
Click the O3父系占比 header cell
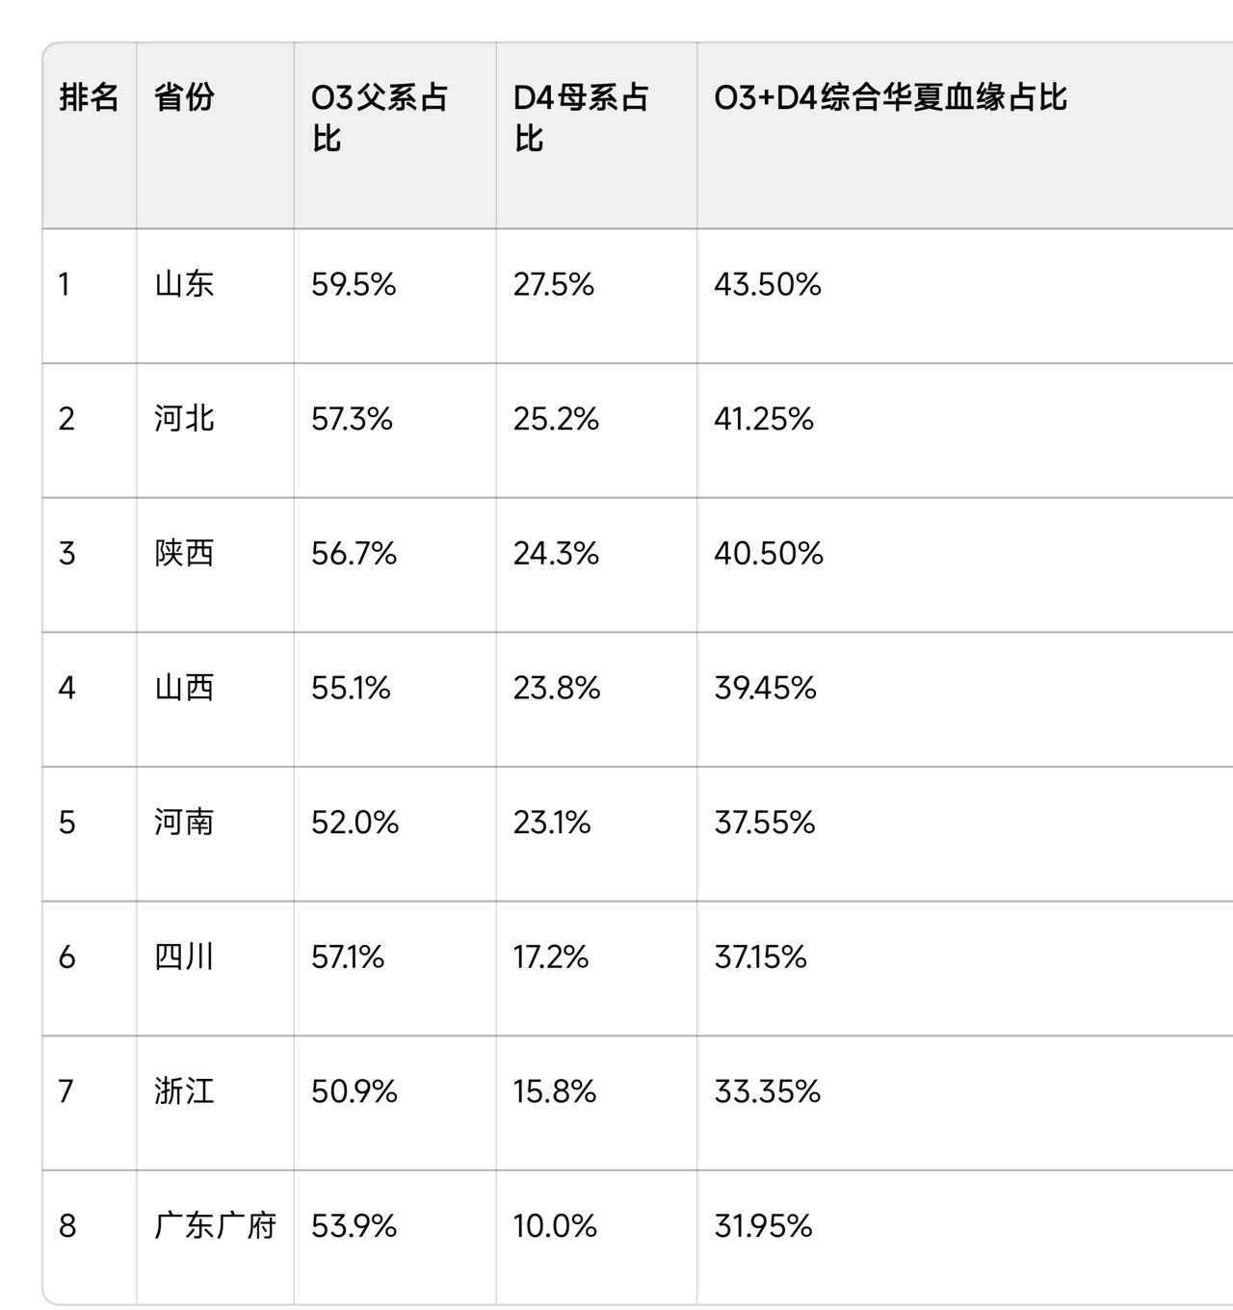(380, 118)
